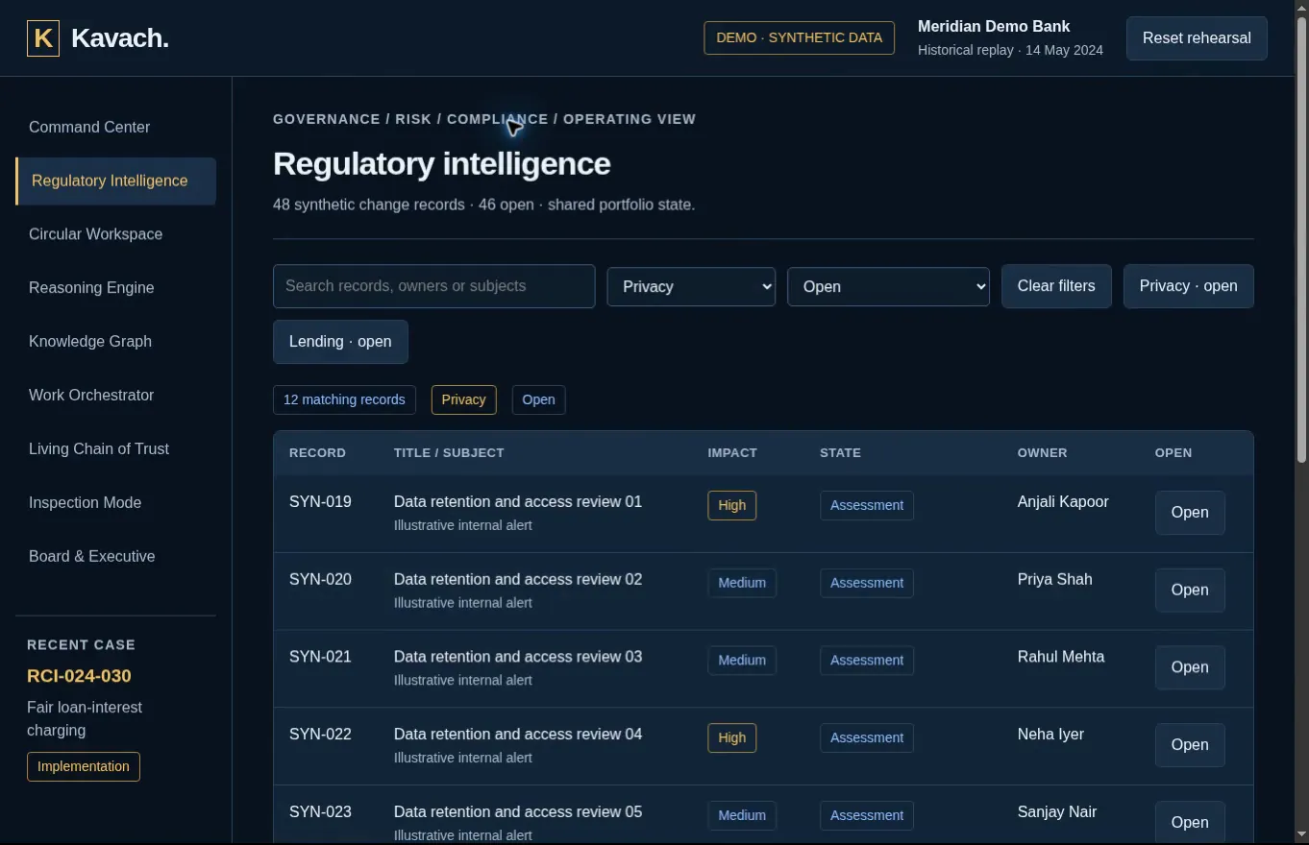Screen dimensions: 1309x845
Task: Click the DEMO · SYNTHETIC DATA badge
Action: point(800,38)
